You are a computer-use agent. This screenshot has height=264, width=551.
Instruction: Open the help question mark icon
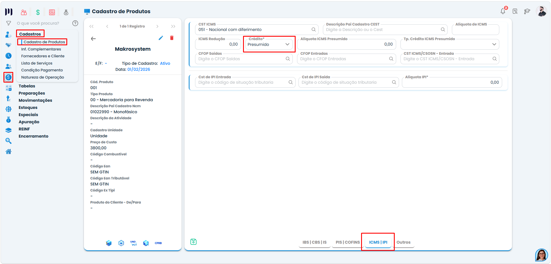[75, 23]
